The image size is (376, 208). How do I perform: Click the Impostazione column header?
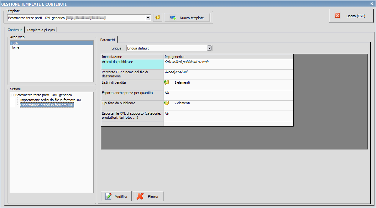132,57
